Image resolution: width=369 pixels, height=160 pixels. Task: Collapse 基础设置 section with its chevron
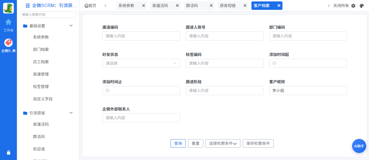(x=71, y=26)
